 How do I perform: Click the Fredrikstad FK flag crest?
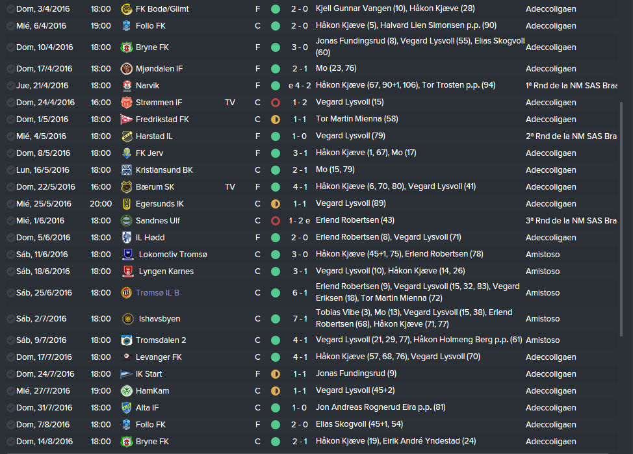click(x=126, y=120)
